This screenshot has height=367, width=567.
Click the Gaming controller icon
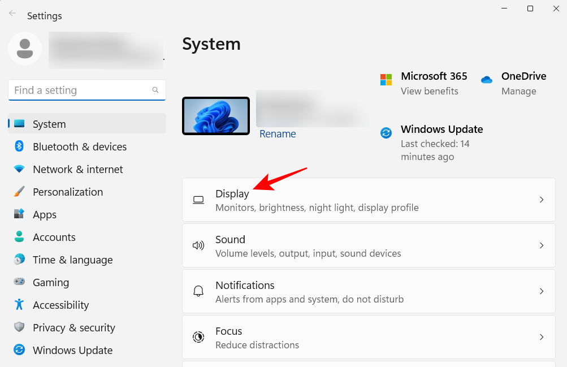(19, 282)
